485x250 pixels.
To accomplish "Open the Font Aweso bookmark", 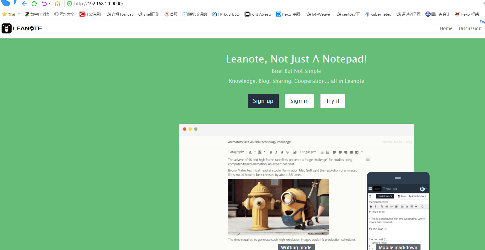I will (x=258, y=14).
